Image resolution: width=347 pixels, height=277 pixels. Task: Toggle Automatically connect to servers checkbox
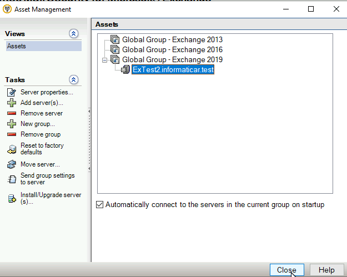click(99, 205)
